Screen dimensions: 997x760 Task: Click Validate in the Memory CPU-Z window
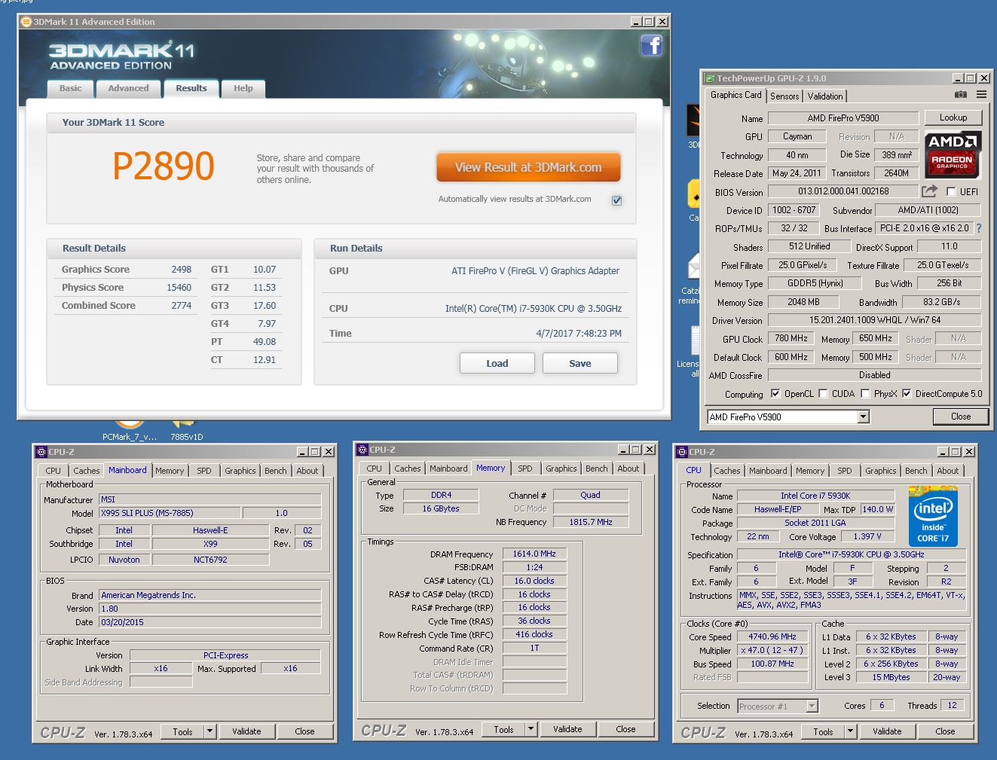pyautogui.click(x=567, y=729)
